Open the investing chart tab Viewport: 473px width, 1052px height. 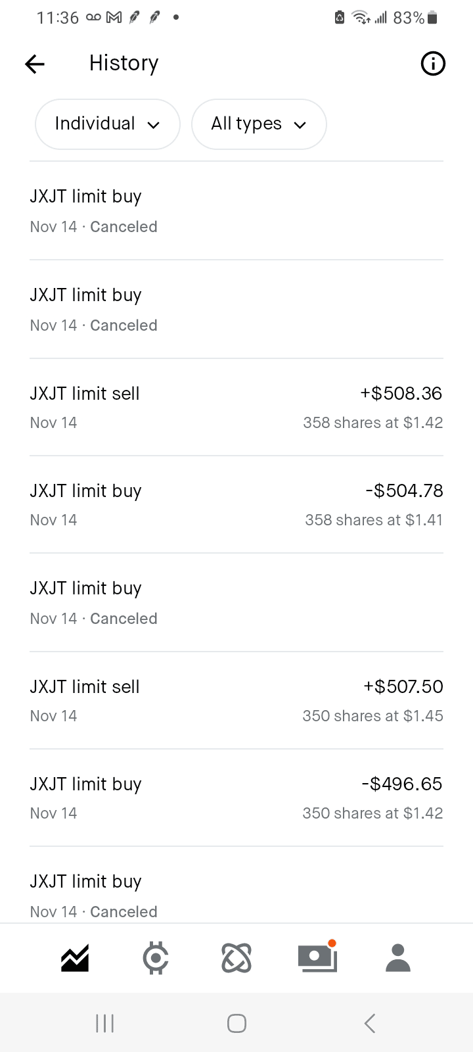pyautogui.click(x=75, y=958)
